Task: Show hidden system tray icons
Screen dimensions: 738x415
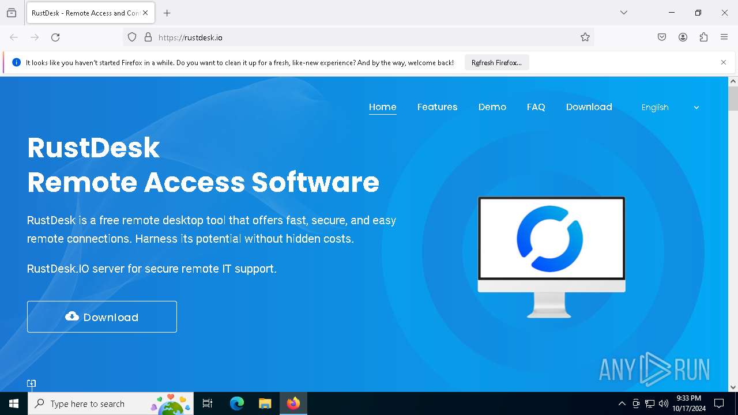Action: tap(622, 403)
